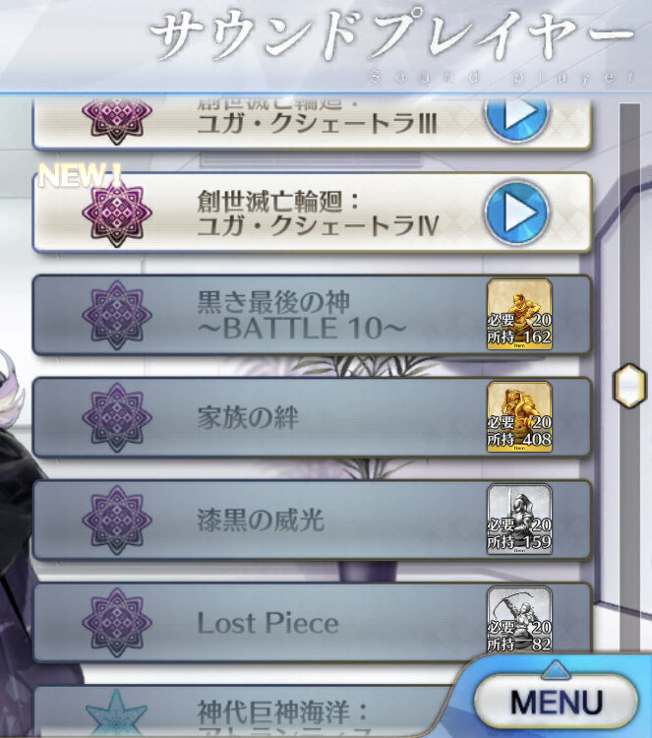This screenshot has width=652, height=738.
Task: Tap silver archer piece on Lost Piece row
Action: pyautogui.click(x=519, y=619)
